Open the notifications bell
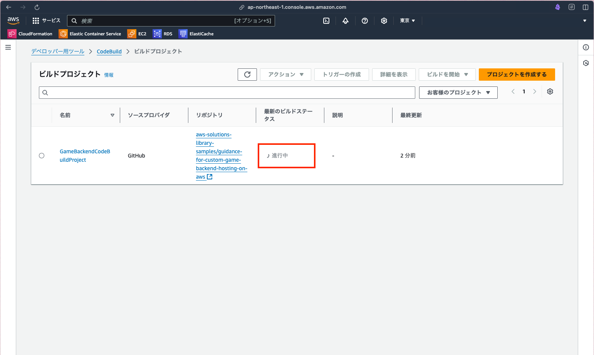The width and height of the screenshot is (594, 355). tap(346, 21)
